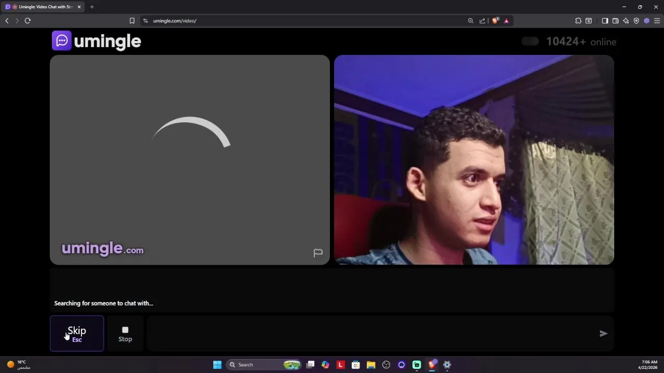The width and height of the screenshot is (664, 373).
Task: Launch Copilot from the taskbar
Action: click(x=325, y=365)
